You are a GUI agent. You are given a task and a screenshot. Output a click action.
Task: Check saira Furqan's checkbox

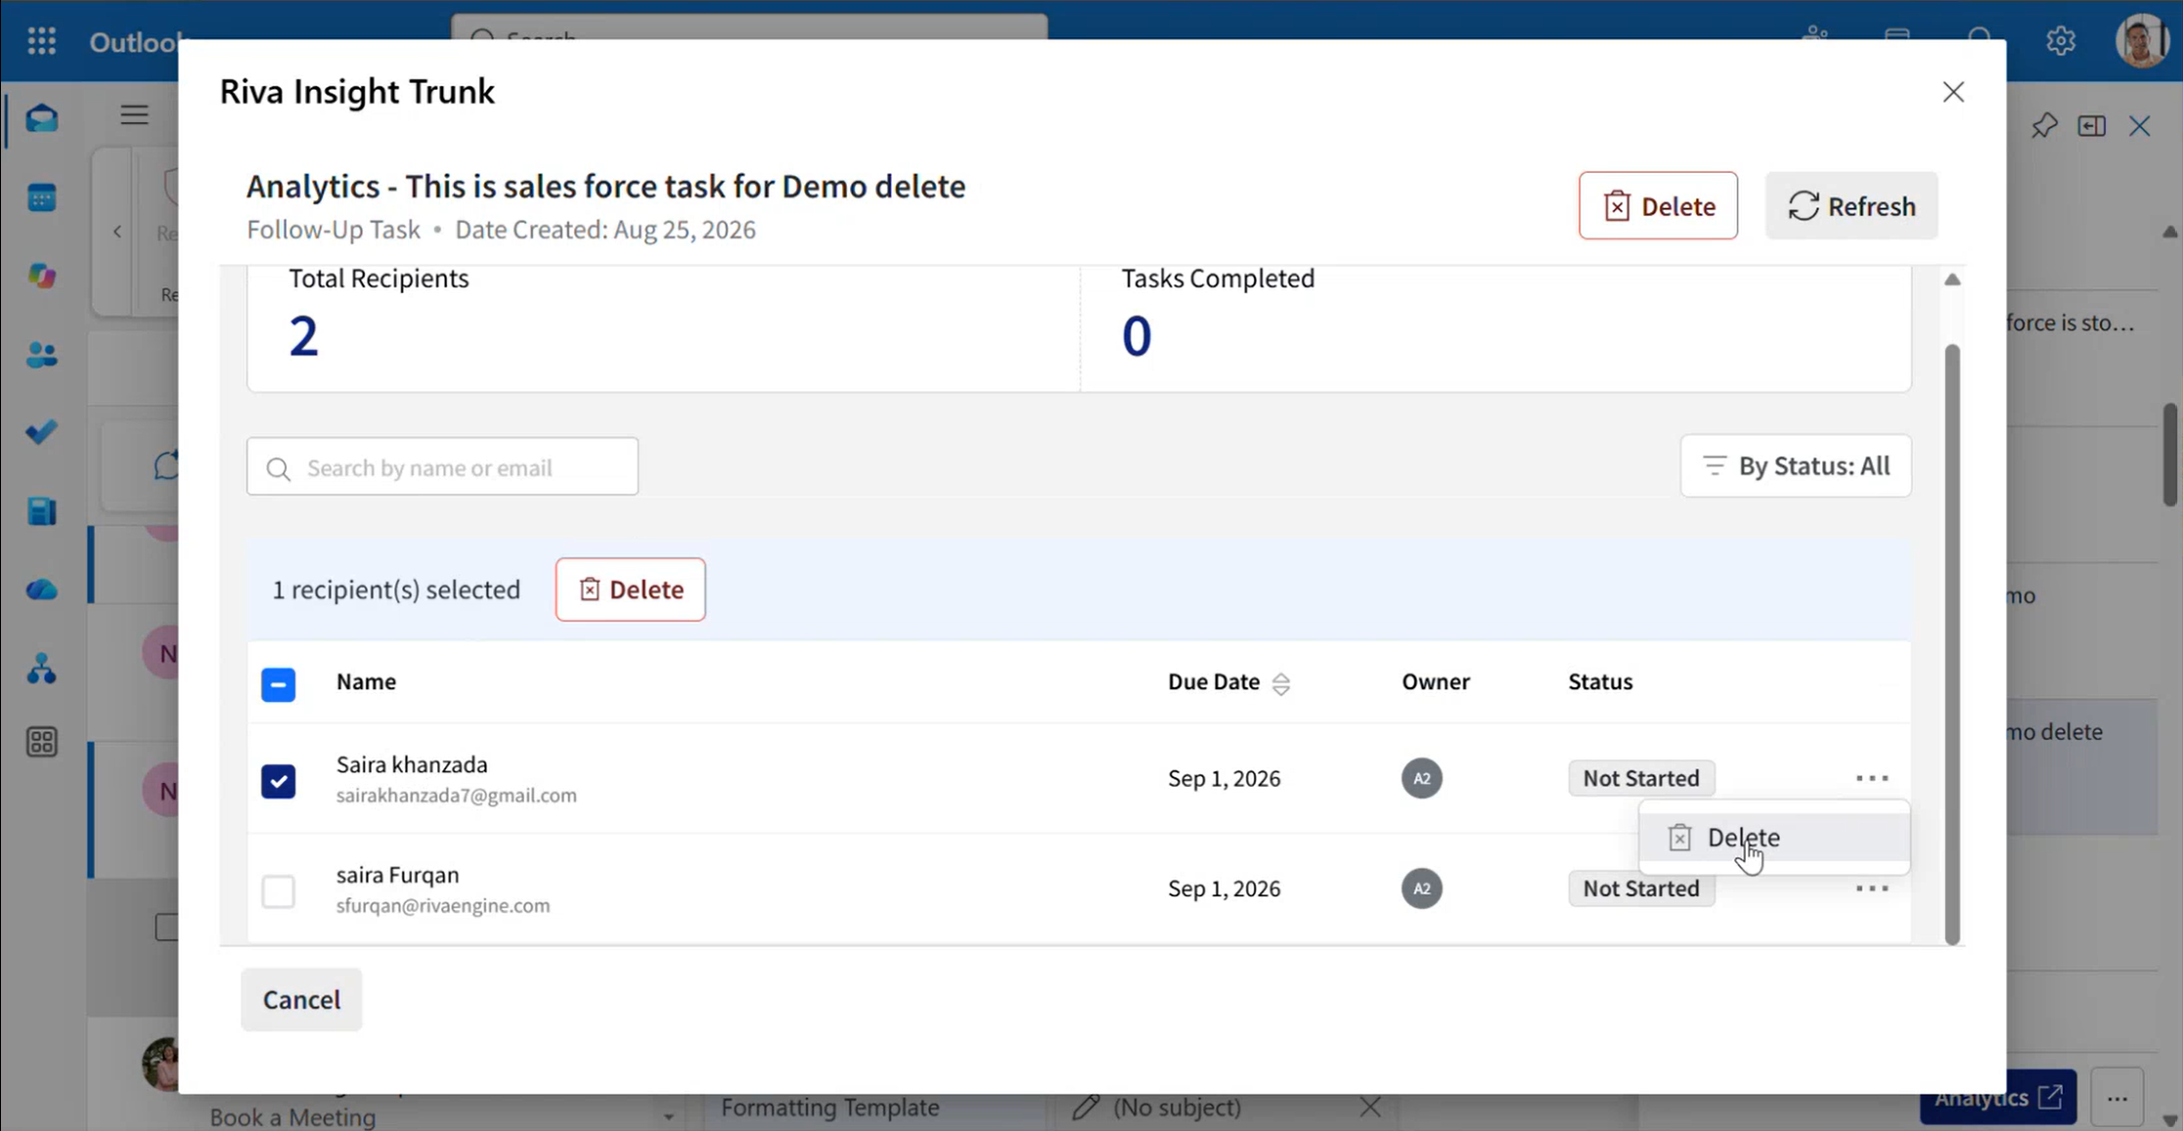pos(278,891)
